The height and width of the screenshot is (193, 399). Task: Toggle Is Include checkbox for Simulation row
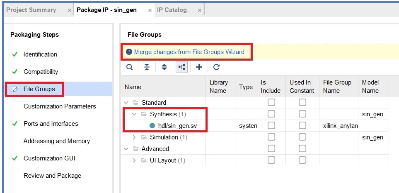271,137
